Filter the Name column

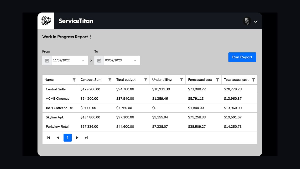(x=74, y=80)
